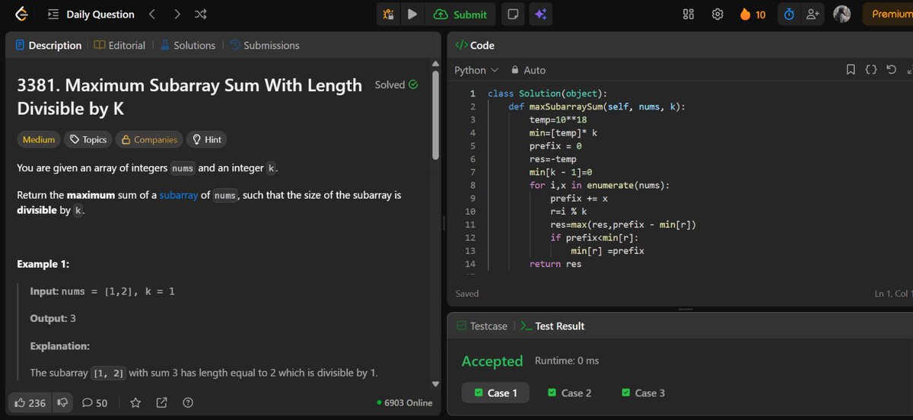Expand the Companies tag
The width and height of the screenshot is (913, 420).
149,139
